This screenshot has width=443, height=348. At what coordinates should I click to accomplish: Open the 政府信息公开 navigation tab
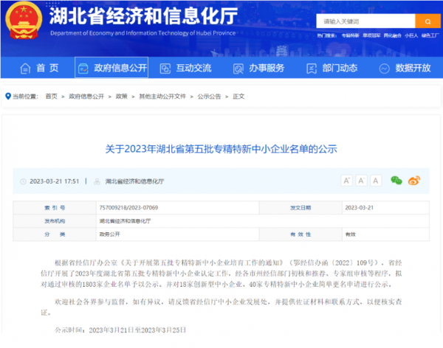click(111, 68)
